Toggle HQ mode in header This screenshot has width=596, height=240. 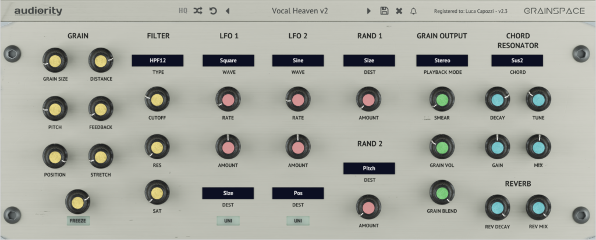click(x=183, y=11)
